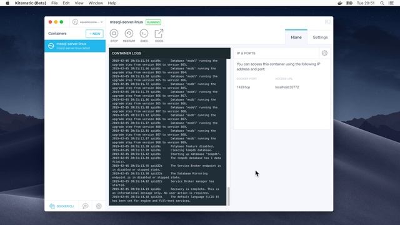Open the Help menu
Screen dimensions: 400x225
click(x=112, y=3)
